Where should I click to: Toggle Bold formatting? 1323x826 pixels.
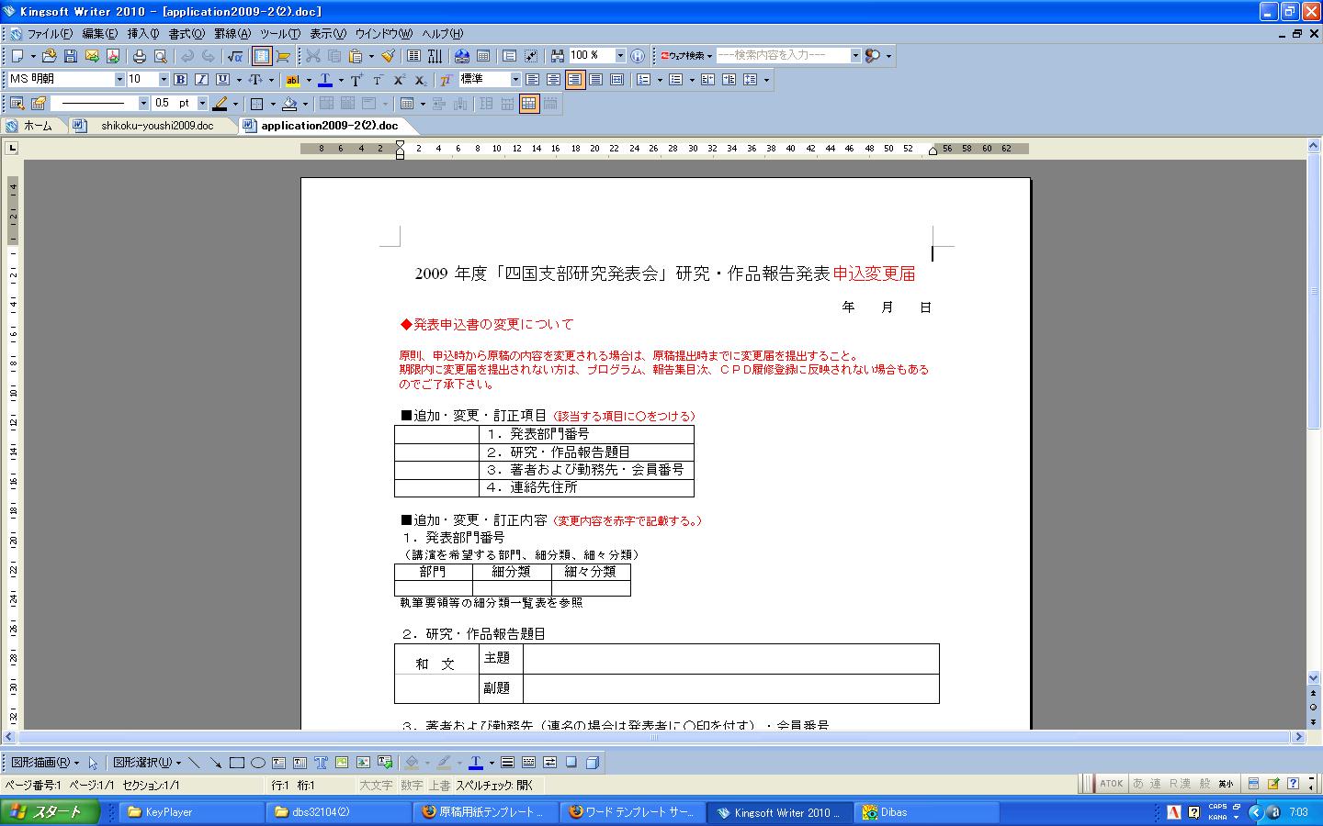point(180,80)
